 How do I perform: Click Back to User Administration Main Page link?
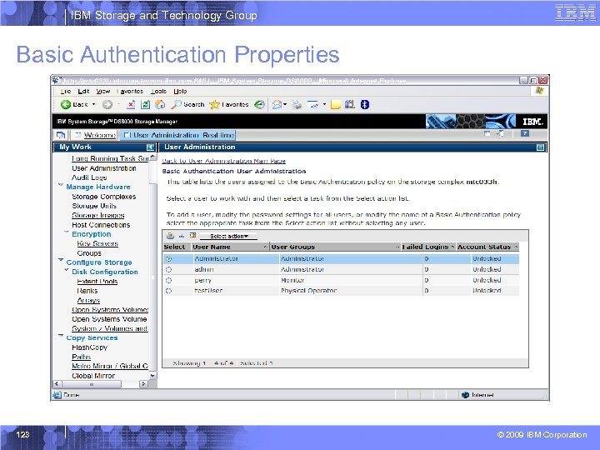[224, 161]
